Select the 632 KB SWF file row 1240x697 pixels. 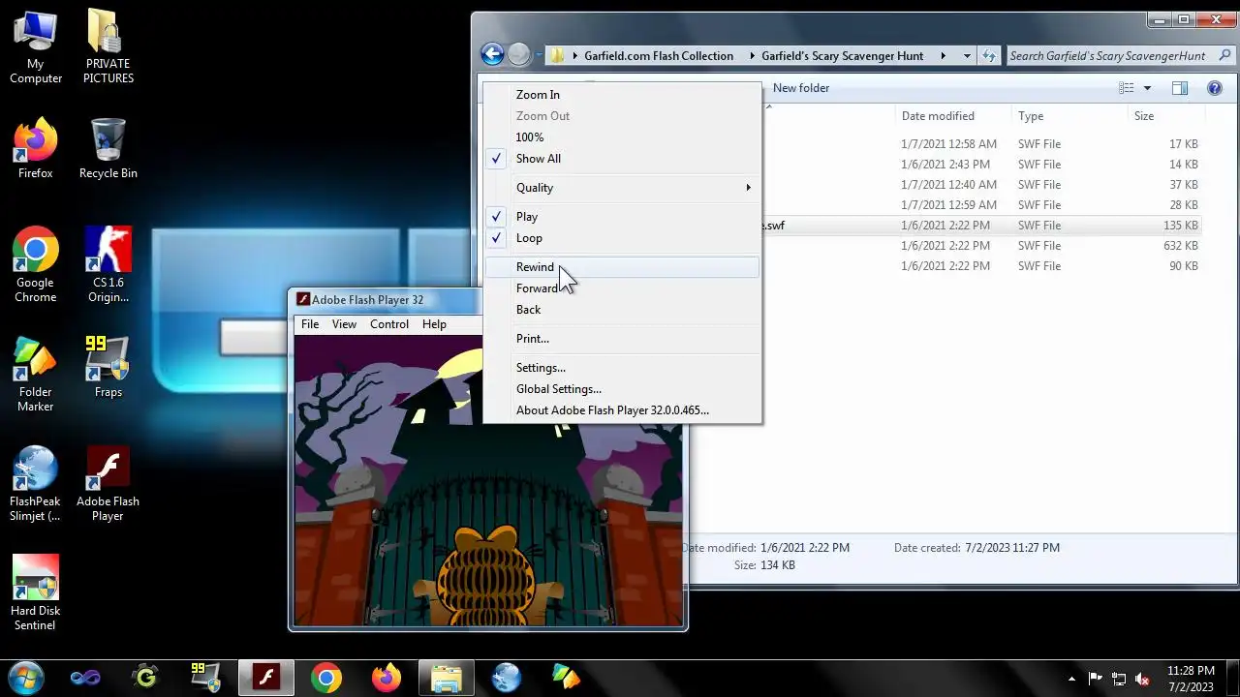pos(980,246)
